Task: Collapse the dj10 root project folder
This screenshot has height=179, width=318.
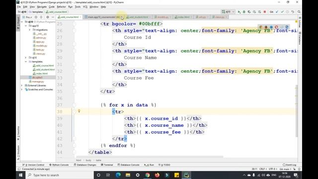Action: point(22,22)
